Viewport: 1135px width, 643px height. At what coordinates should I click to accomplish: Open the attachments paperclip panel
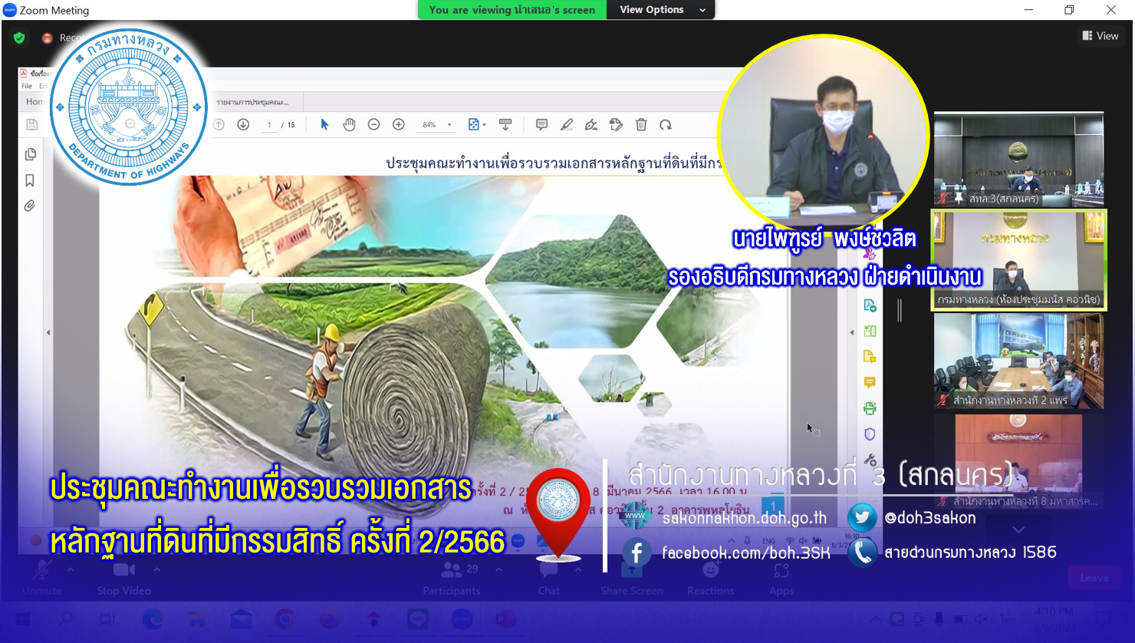pos(30,206)
